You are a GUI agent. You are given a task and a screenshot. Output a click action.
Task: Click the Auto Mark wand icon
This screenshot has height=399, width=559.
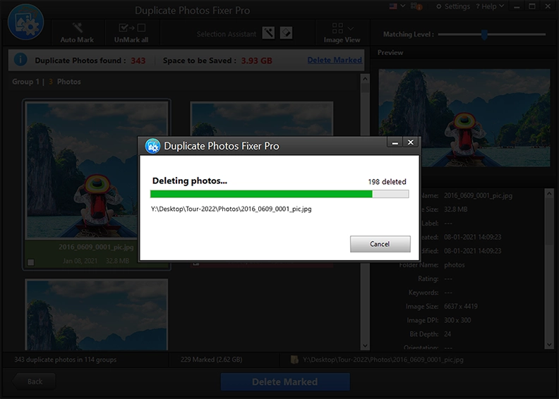77,27
